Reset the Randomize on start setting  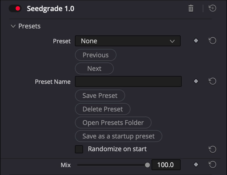click(x=212, y=149)
